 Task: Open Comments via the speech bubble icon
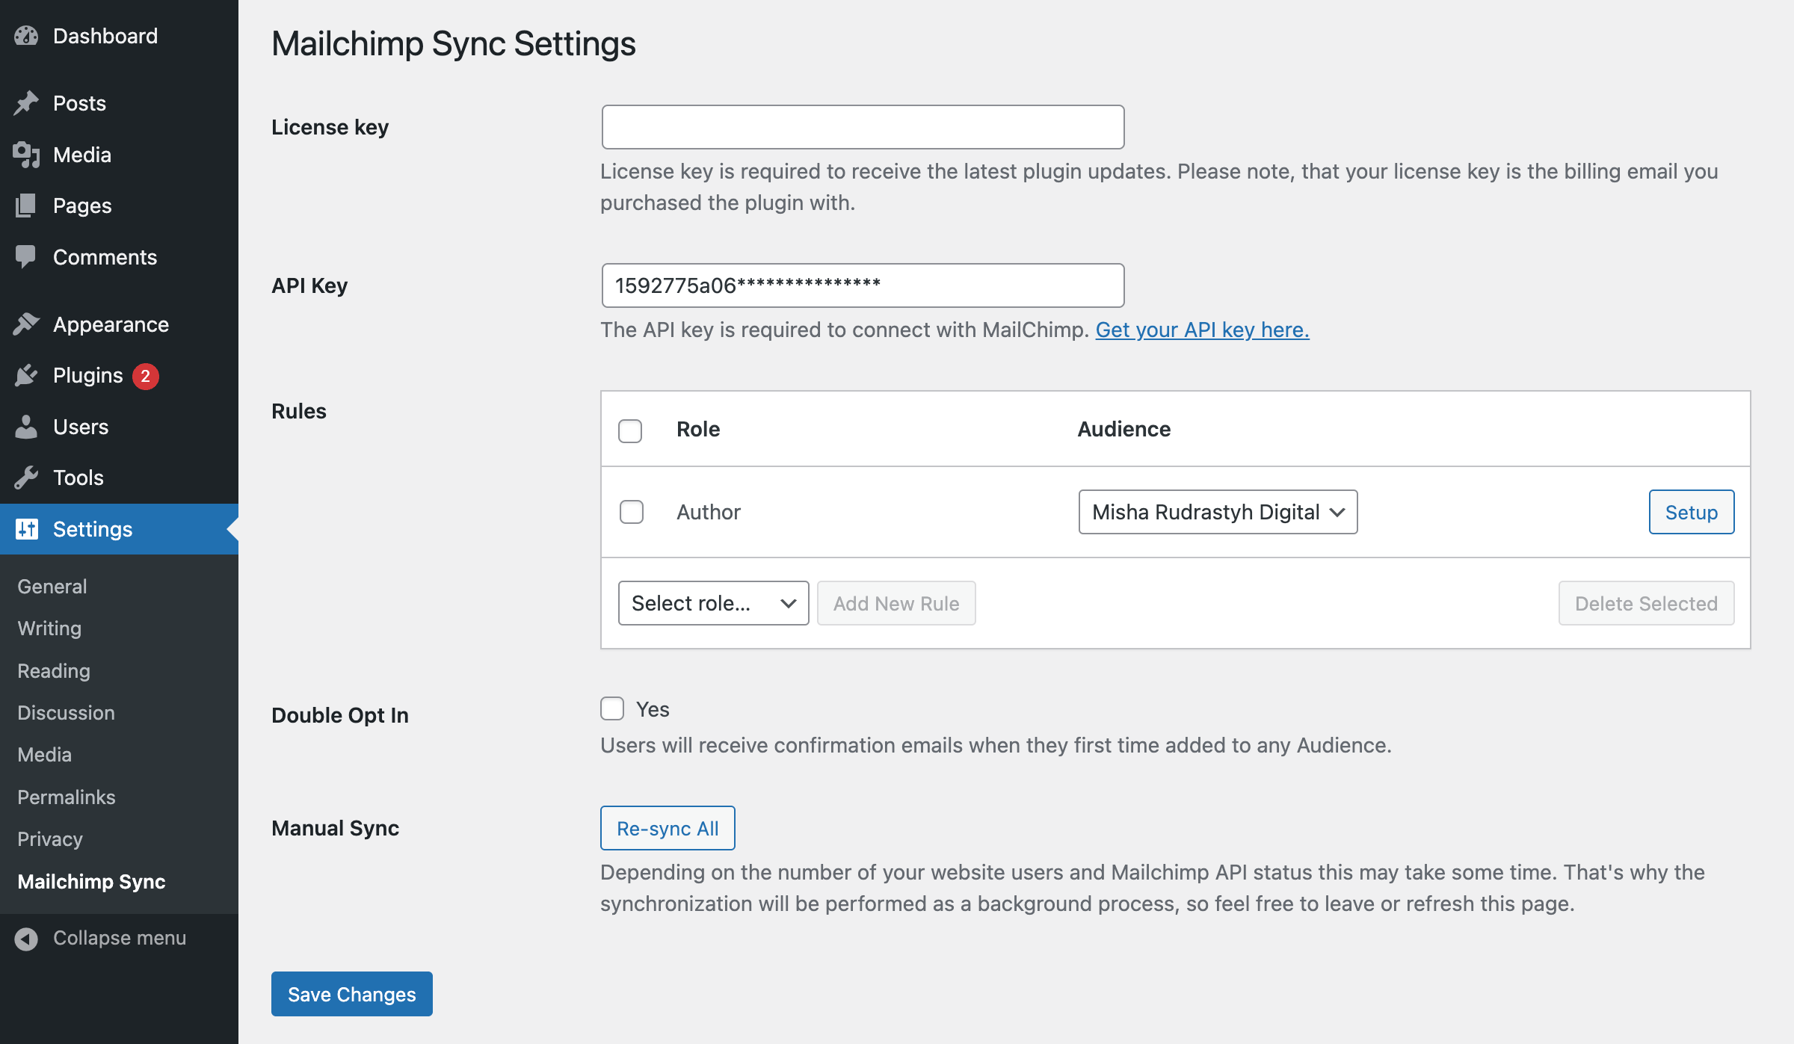pos(26,257)
